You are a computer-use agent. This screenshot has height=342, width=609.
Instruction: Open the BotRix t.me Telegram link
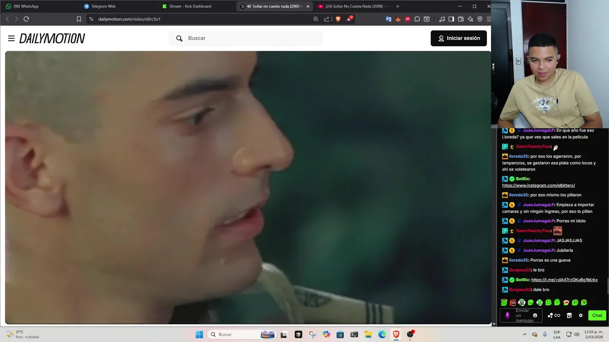coord(564,280)
